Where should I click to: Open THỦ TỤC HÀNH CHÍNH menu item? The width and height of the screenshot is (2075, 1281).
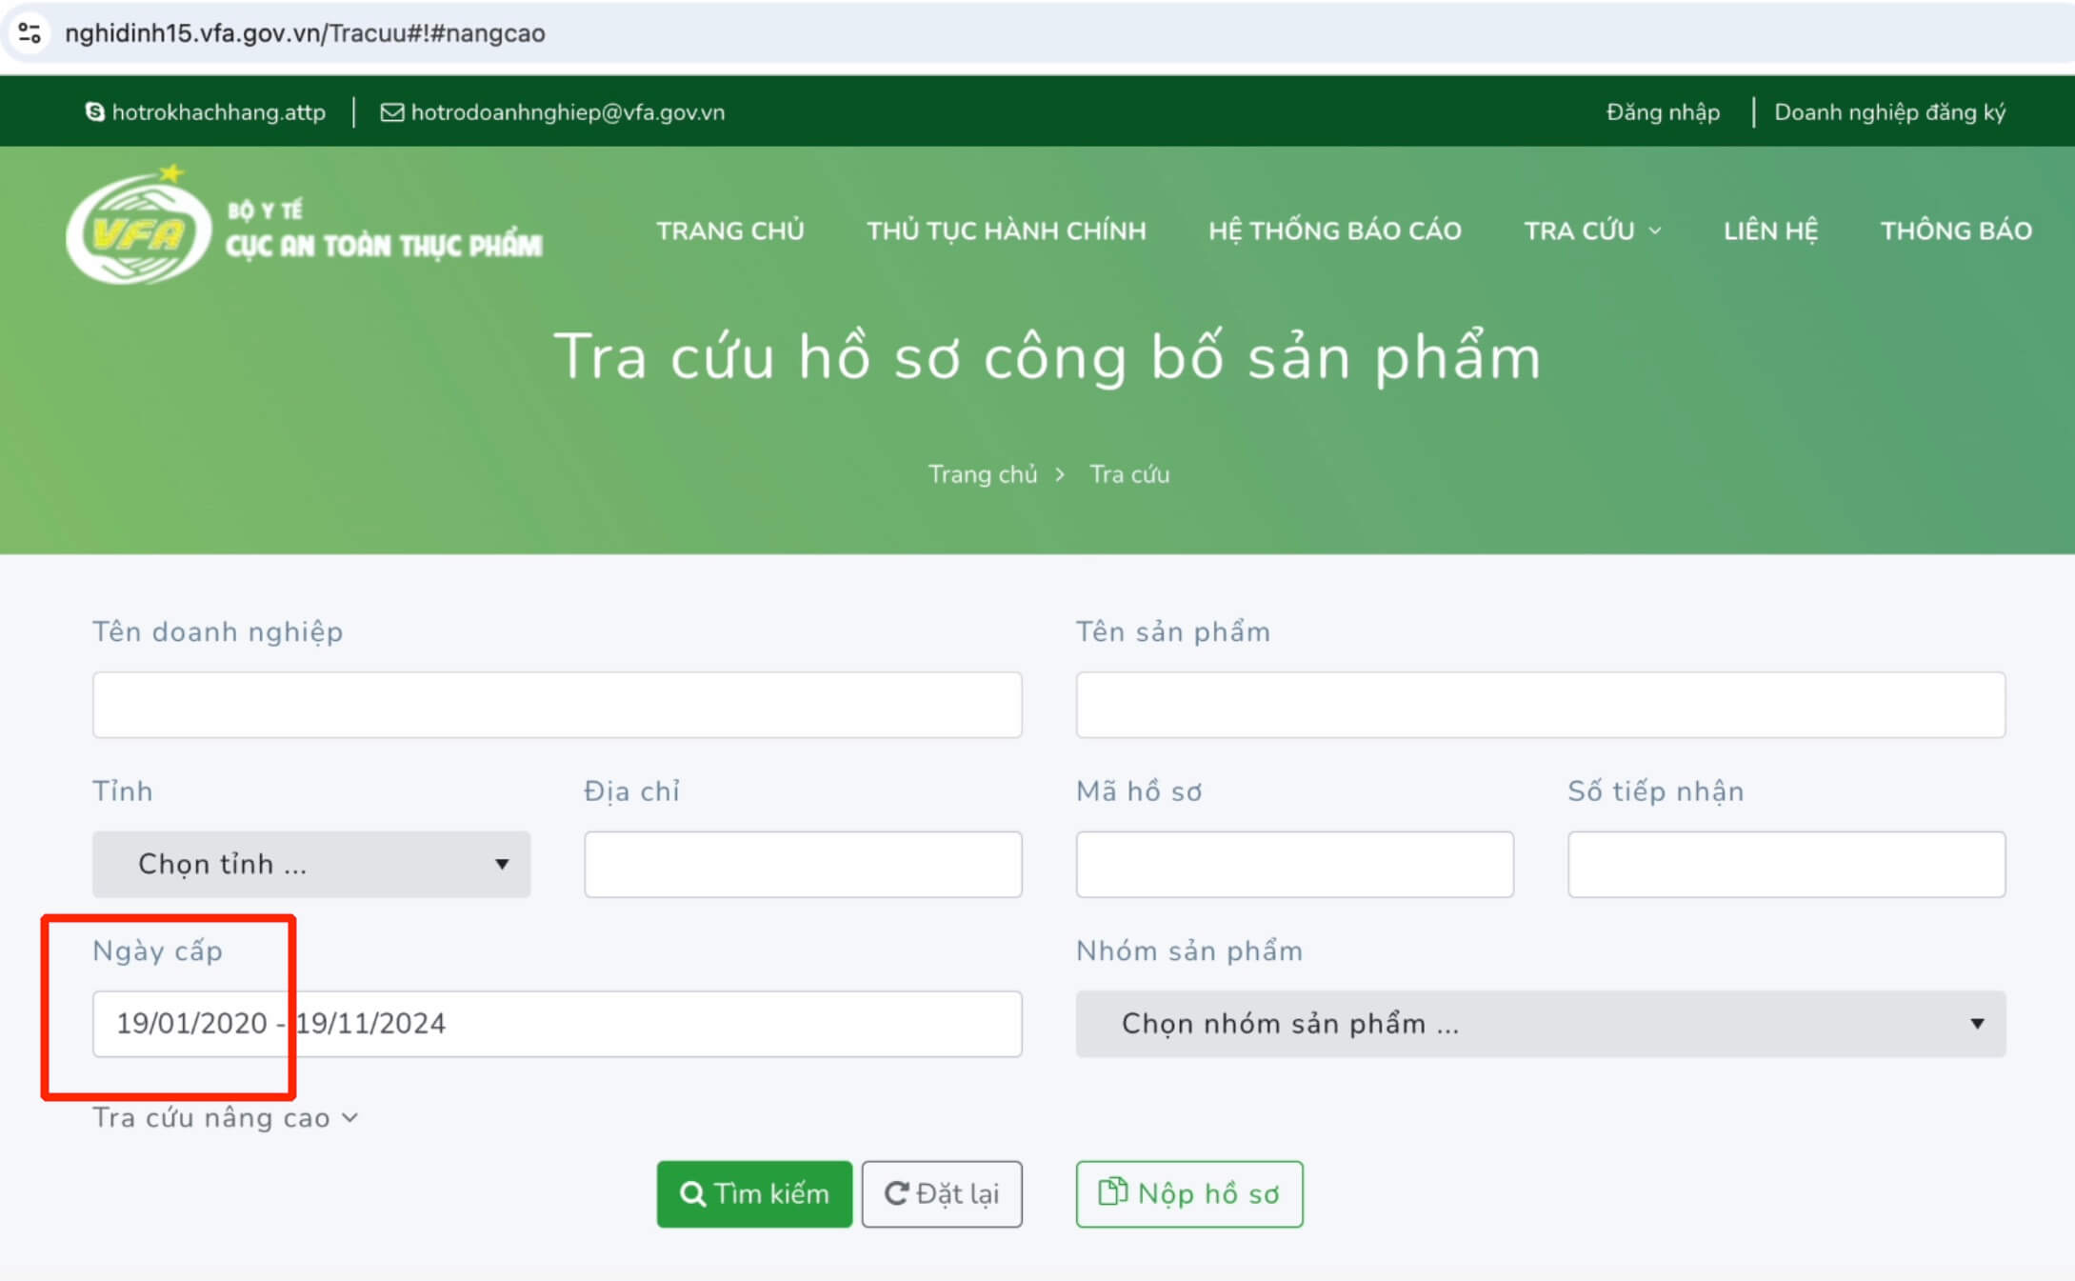(1007, 230)
